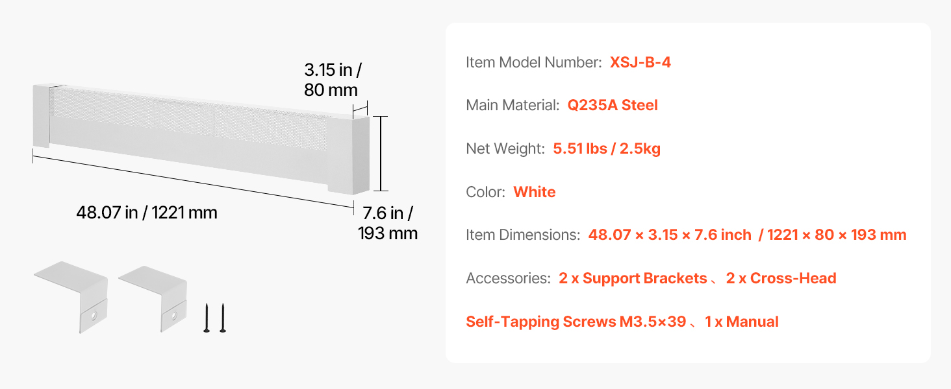The width and height of the screenshot is (951, 389).
Task: Click the 5.51 lbs / 2.5kg weight value
Action: 607,148
